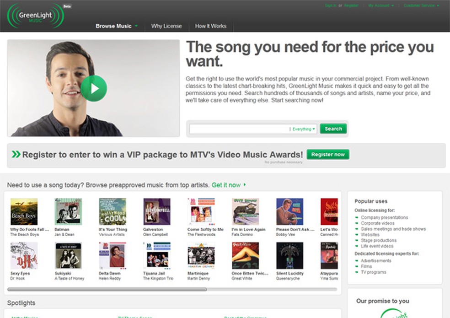Click The Beach Boys artist name
This screenshot has height=318, width=450.
pos(24,234)
